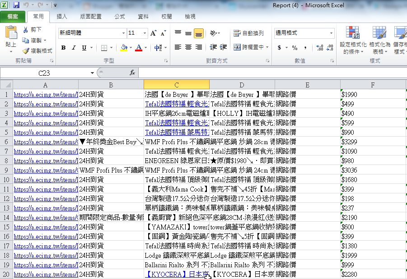Select cell B14 期間限定商品

coord(111,217)
